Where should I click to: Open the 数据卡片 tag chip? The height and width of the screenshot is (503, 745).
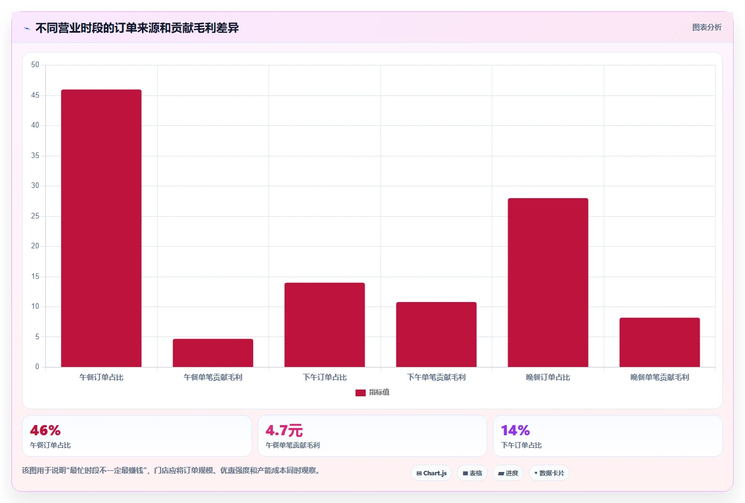[x=549, y=473]
